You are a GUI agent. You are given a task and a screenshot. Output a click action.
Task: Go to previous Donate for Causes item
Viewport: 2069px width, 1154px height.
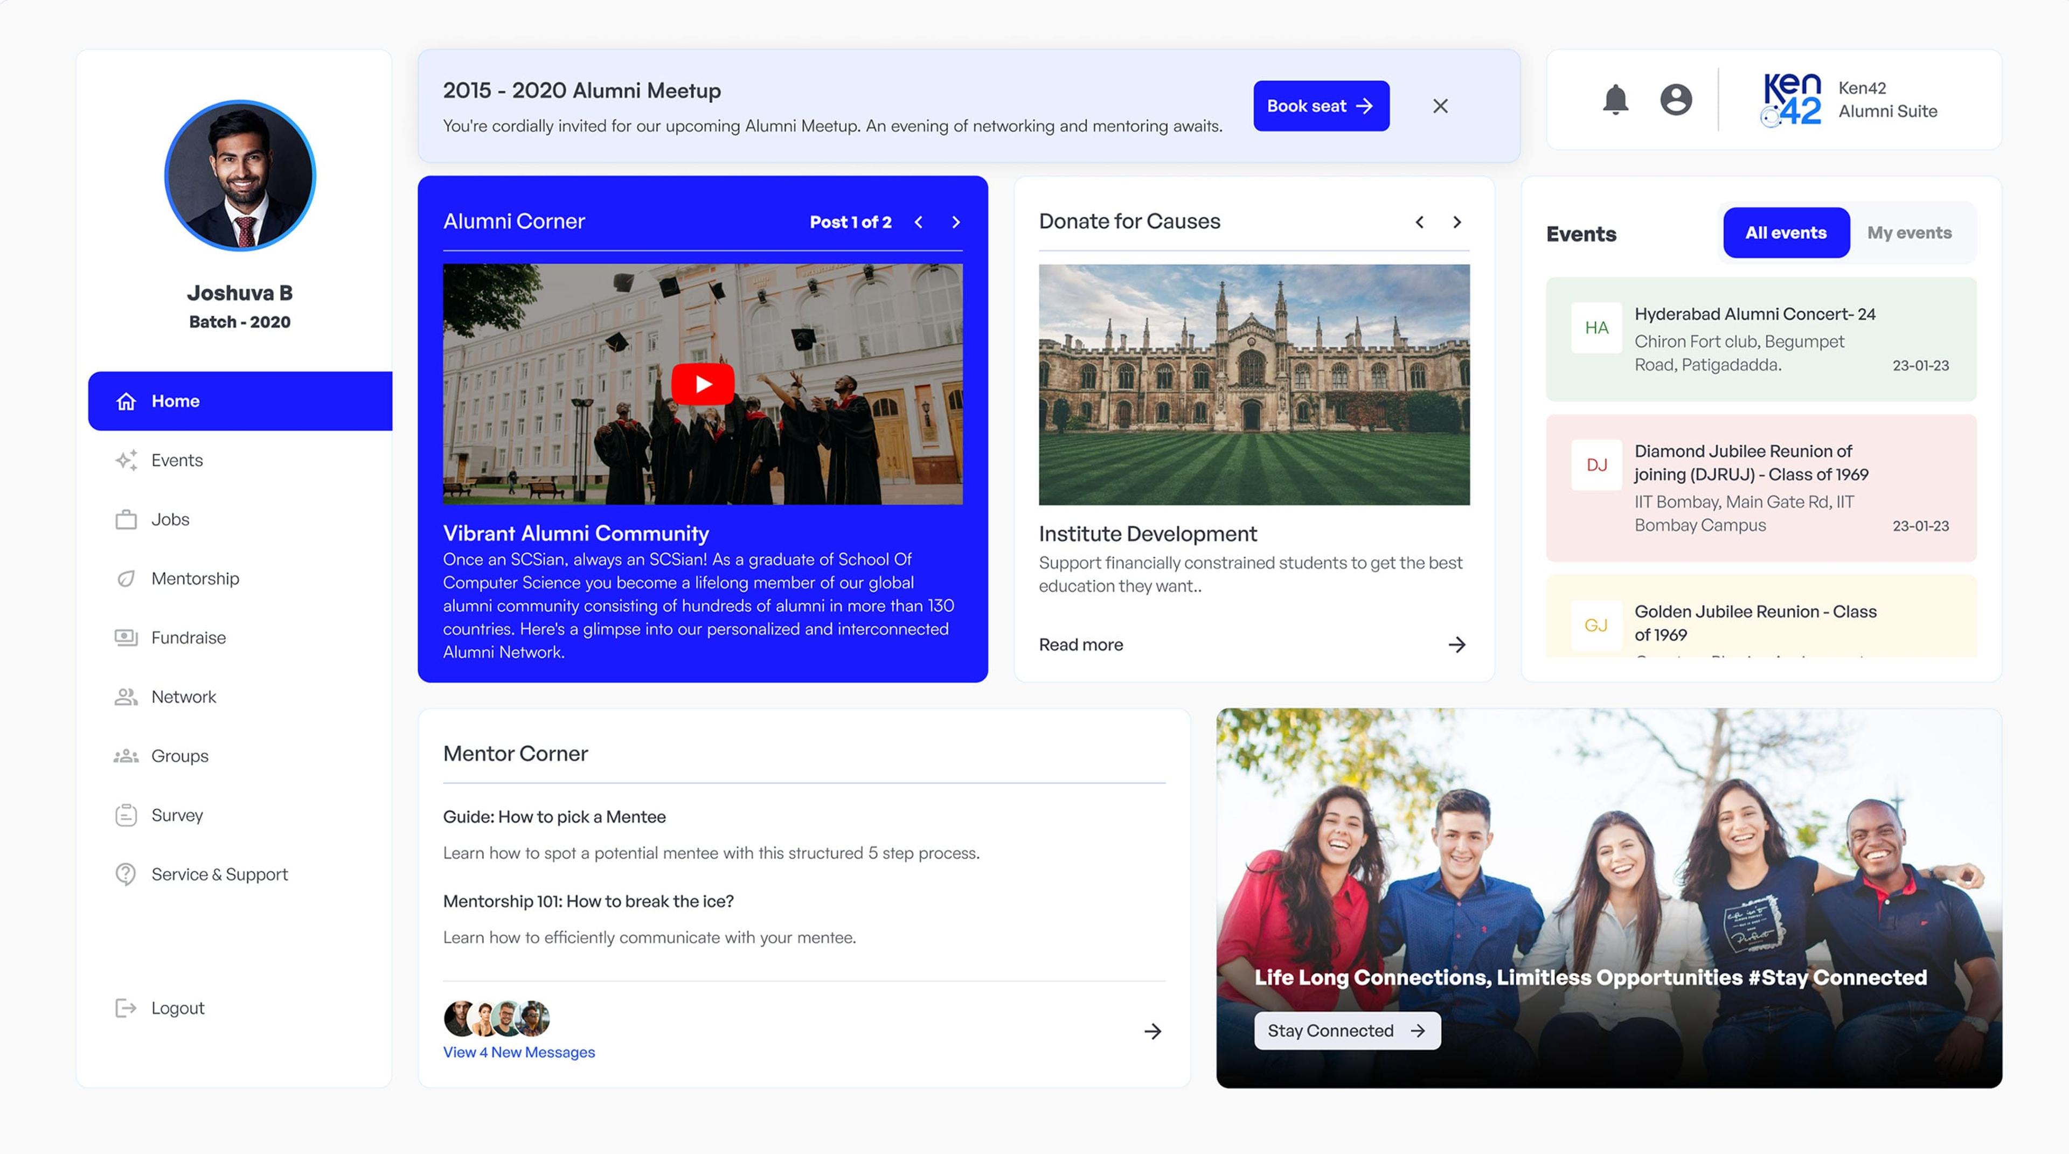coord(1419,223)
